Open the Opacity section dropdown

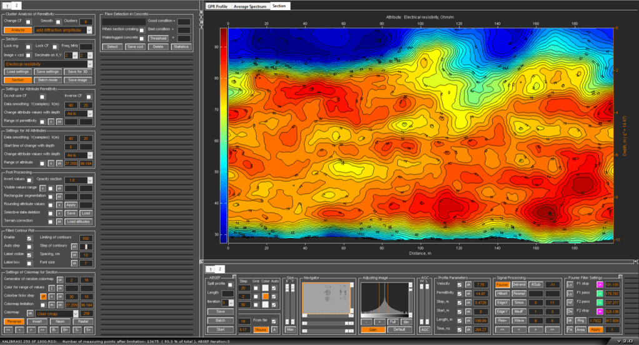(x=81, y=179)
